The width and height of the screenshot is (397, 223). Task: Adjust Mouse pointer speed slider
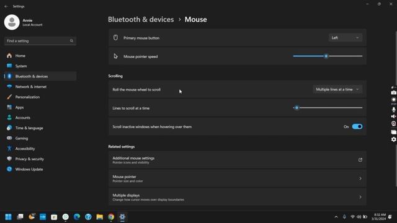(x=328, y=56)
